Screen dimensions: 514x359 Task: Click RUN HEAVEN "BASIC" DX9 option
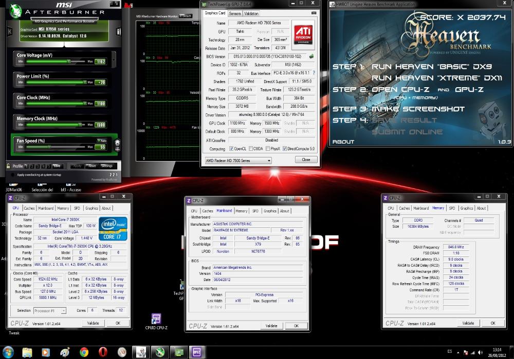click(x=431, y=66)
